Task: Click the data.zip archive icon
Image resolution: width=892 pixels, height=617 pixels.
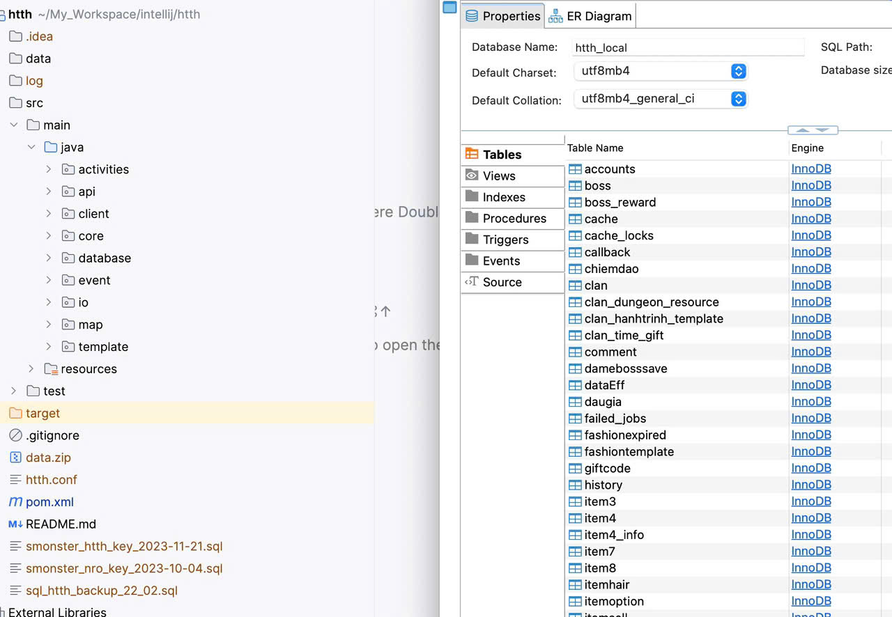Action: (x=15, y=458)
